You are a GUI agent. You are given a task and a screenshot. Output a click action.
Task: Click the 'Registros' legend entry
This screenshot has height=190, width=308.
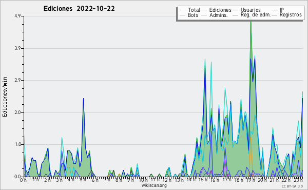[291, 15]
